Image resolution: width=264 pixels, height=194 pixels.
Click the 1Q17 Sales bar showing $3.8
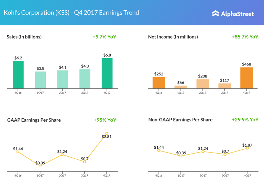pyautogui.click(x=40, y=80)
